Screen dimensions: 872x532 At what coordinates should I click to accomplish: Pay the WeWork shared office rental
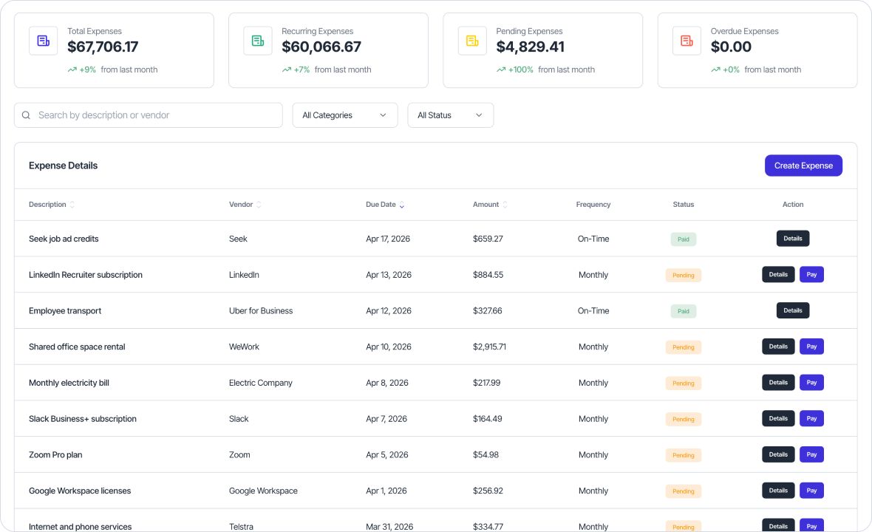pos(811,346)
